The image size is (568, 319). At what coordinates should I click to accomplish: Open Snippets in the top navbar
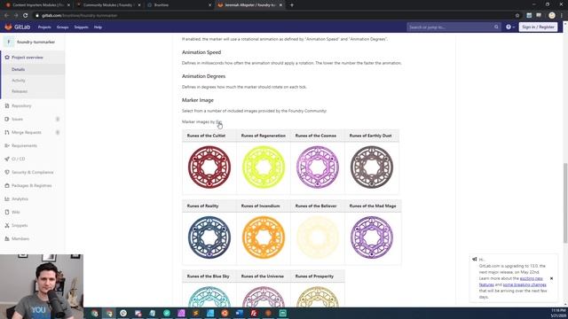pyautogui.click(x=81, y=27)
